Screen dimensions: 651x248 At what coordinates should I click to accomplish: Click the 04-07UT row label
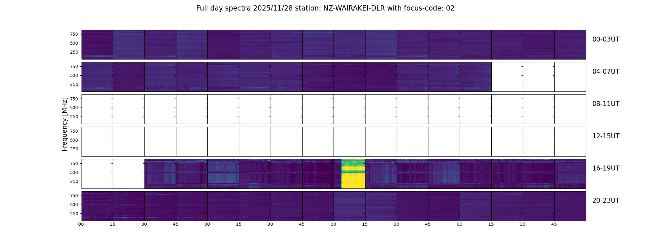click(606, 72)
